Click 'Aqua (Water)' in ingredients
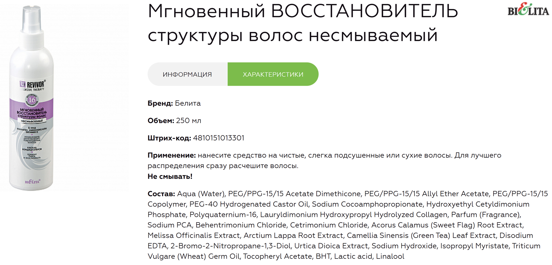 [x=201, y=194]
